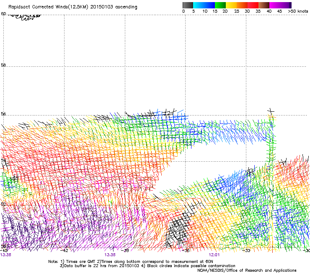Click the longitude label '-33'

coord(246,251)
